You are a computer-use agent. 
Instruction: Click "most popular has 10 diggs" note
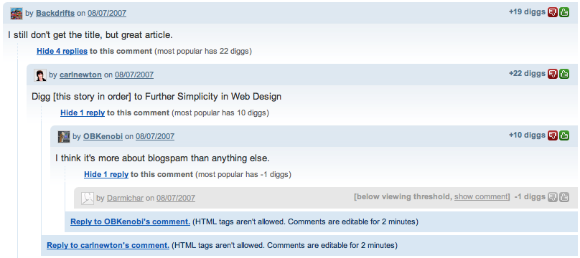220,113
